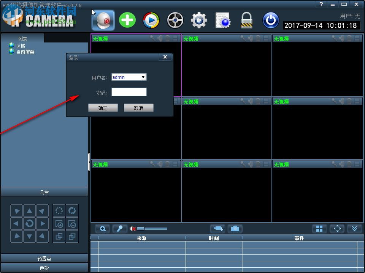Image resolution: width=365 pixels, height=273 pixels.
Task: Collapse the event list double chevron
Action: point(354,229)
